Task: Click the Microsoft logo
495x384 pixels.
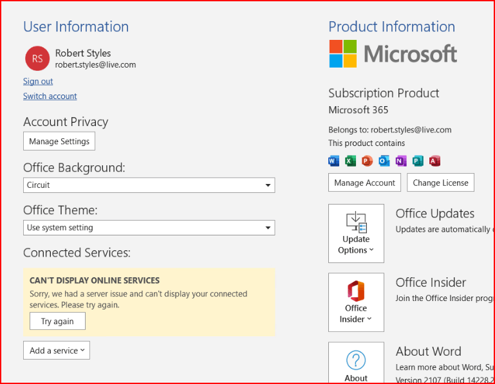Action: click(x=393, y=53)
